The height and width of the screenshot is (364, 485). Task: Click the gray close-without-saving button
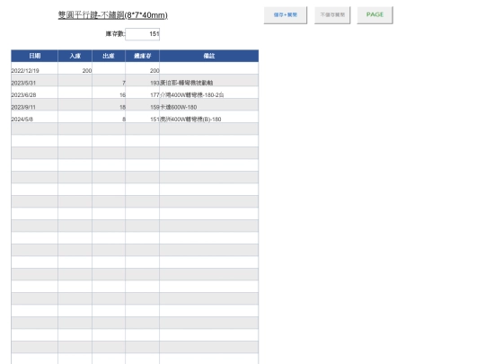(x=332, y=15)
